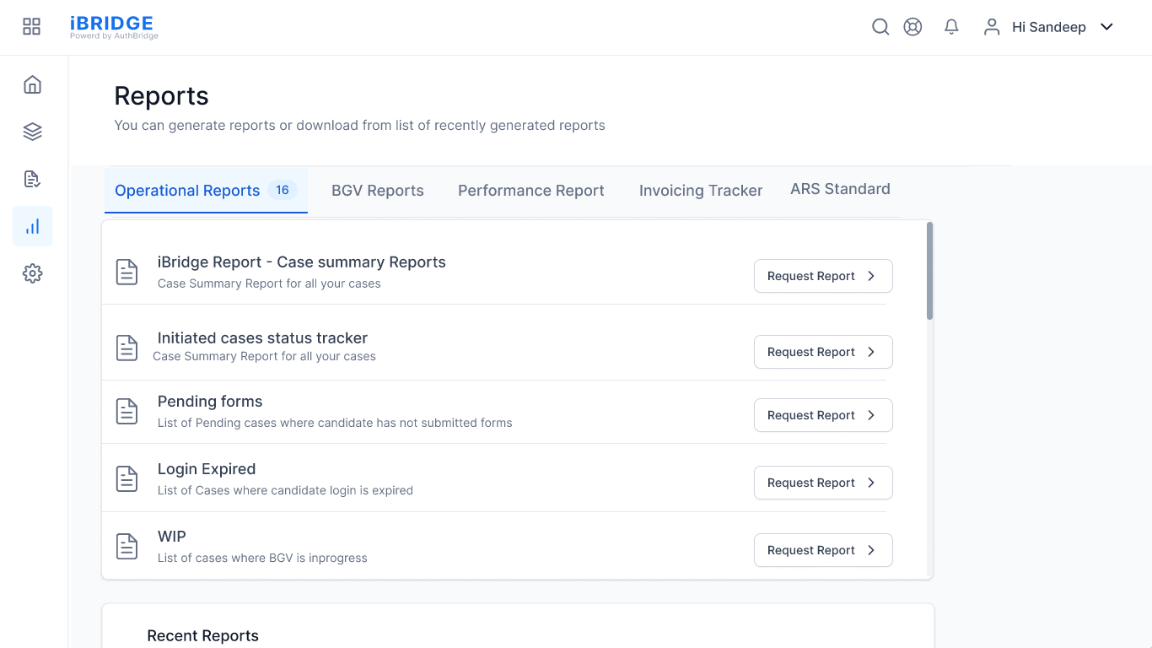Viewport: 1152px width, 648px height.
Task: Click the Pending forms report file icon
Action: (x=127, y=411)
